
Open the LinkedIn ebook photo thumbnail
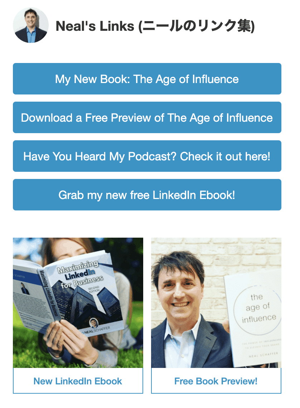tap(78, 303)
